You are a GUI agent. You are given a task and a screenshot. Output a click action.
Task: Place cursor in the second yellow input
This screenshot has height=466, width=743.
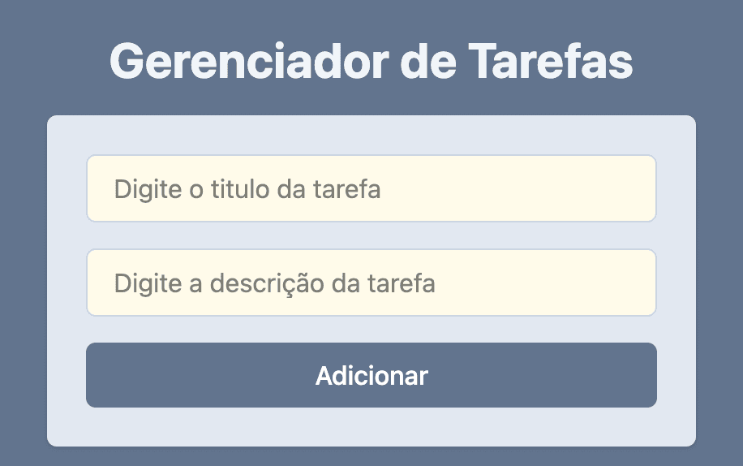(371, 283)
